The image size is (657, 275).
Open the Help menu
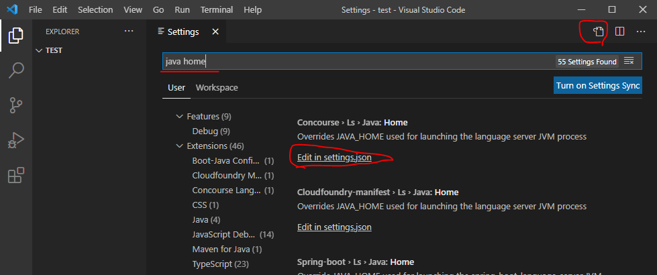[252, 9]
